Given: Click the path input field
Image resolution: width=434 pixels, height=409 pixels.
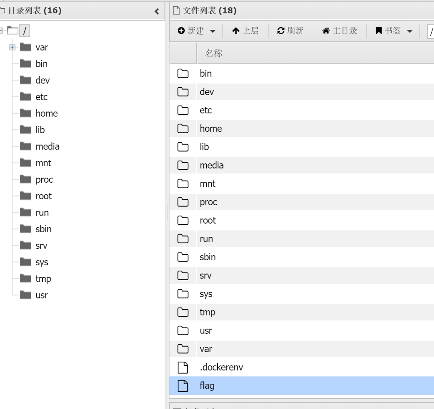Looking at the screenshot, I should (x=431, y=31).
